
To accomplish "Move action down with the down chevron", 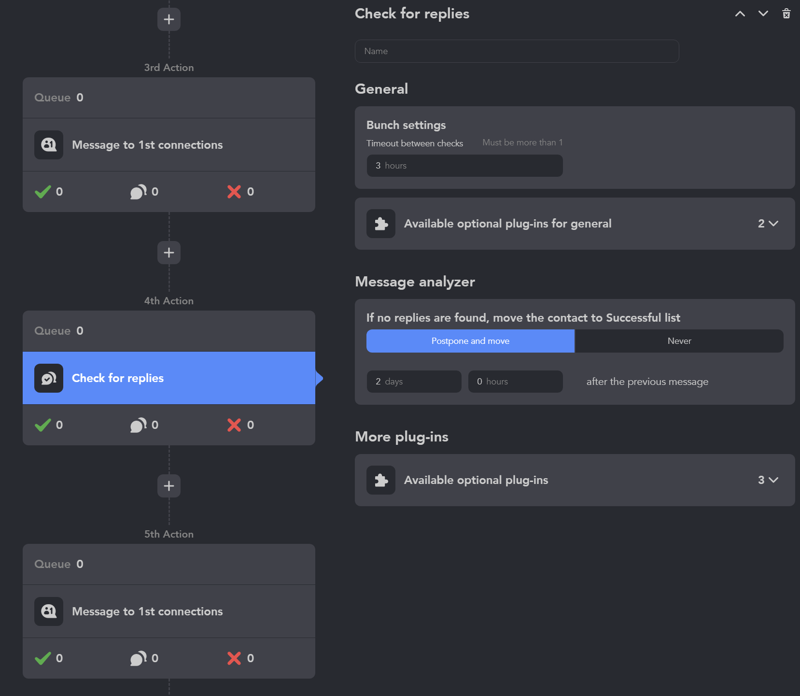I will point(763,14).
